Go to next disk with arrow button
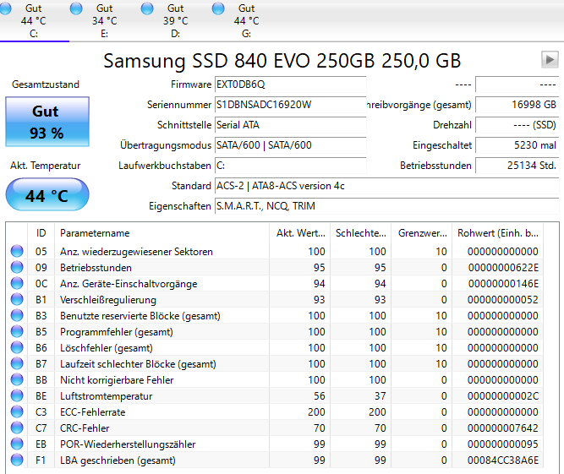Image resolution: width=564 pixels, height=474 pixels. click(x=550, y=59)
